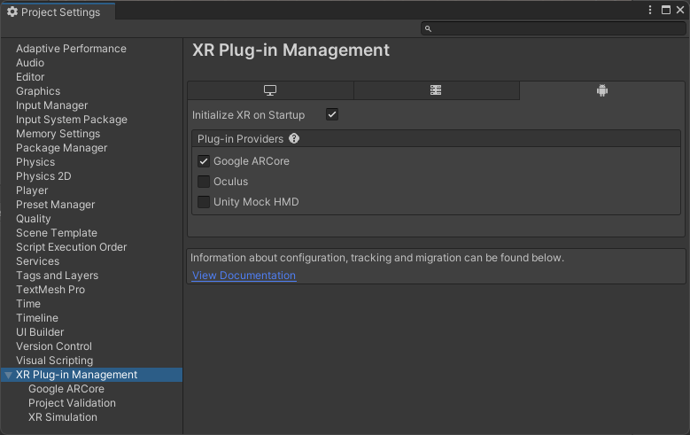
Task: Open the three-dot window options menu
Action: (x=650, y=10)
